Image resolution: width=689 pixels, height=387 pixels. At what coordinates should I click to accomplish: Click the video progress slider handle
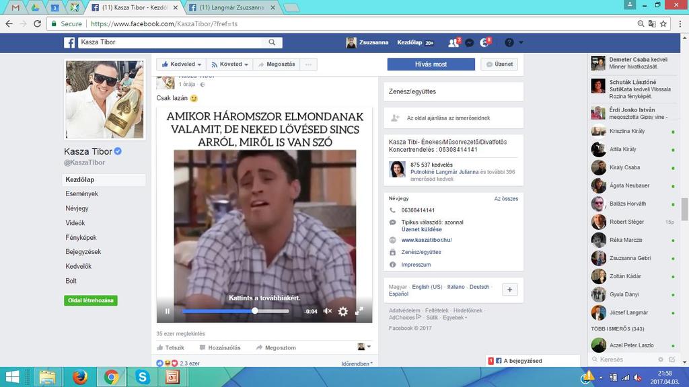(255, 310)
